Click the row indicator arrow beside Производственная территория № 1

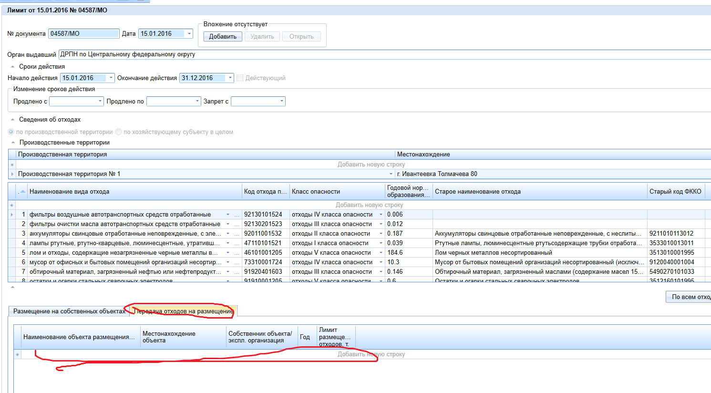click(12, 174)
